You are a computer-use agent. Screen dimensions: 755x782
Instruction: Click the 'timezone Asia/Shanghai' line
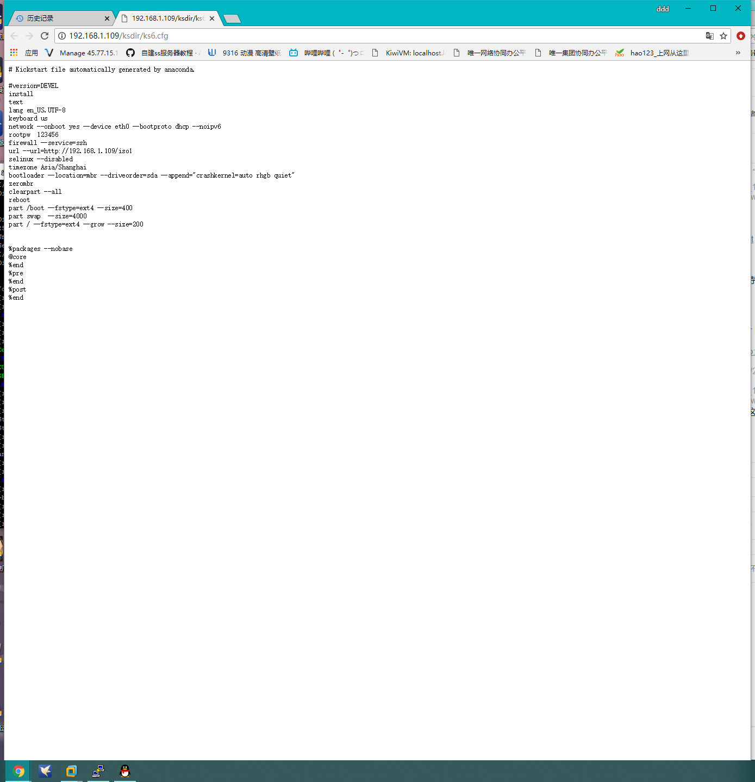47,167
